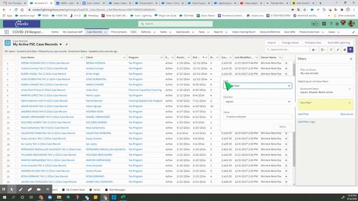The image size is (358, 201).
Task: Pause the screen recording
Action: click(4, 189)
